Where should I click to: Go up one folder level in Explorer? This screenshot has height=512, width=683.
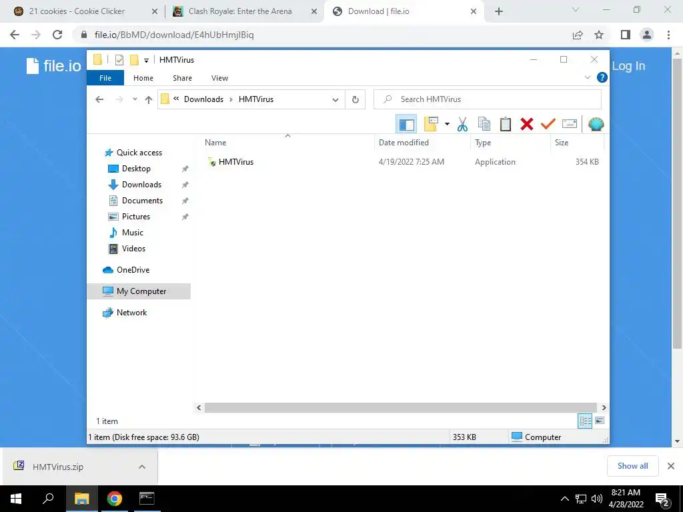[x=149, y=100]
